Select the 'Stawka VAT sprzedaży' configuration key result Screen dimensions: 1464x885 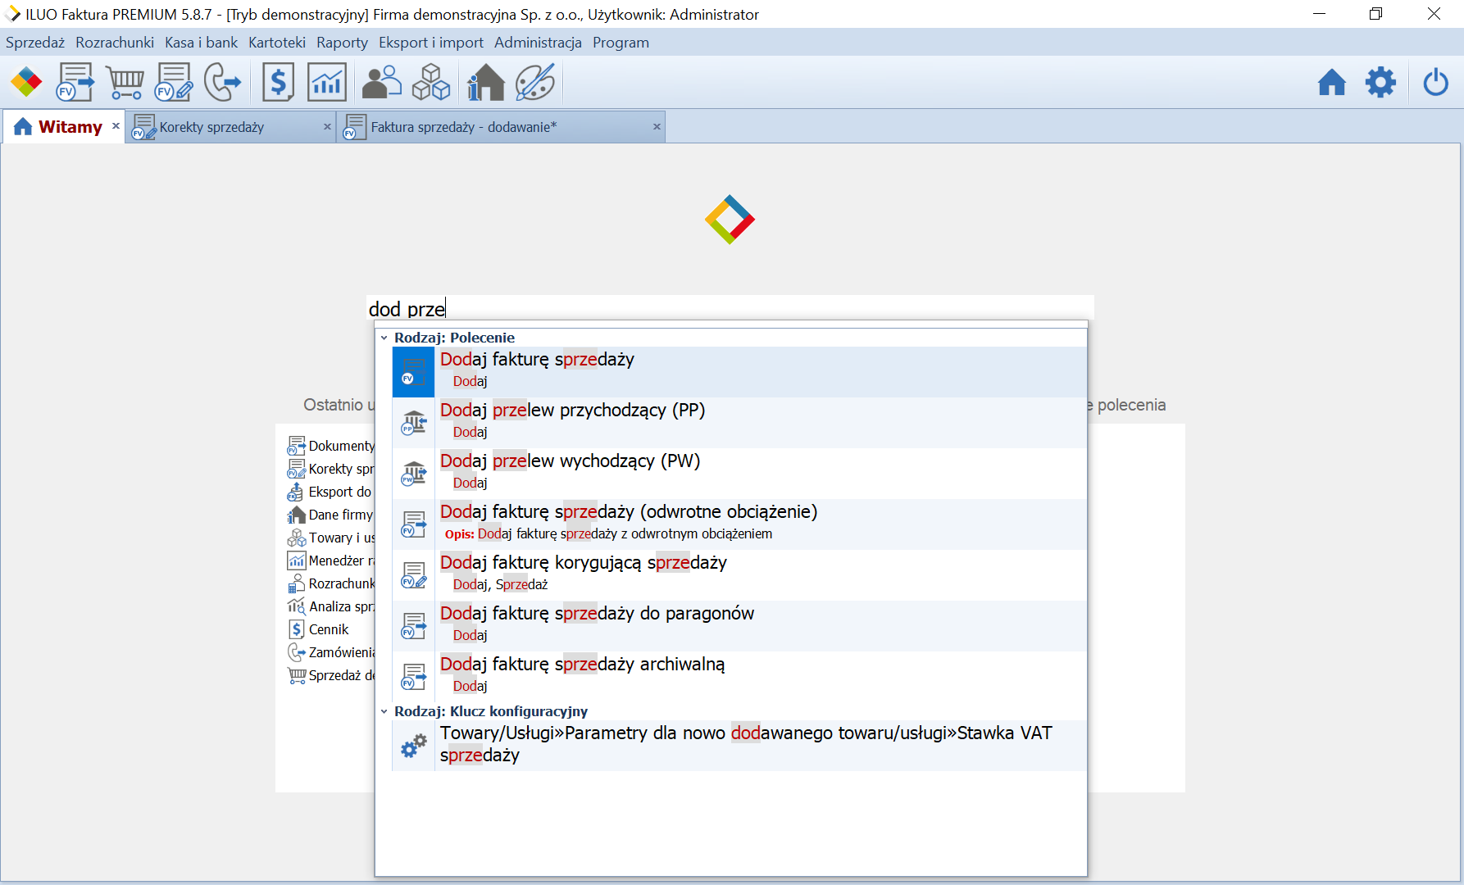pyautogui.click(x=739, y=746)
